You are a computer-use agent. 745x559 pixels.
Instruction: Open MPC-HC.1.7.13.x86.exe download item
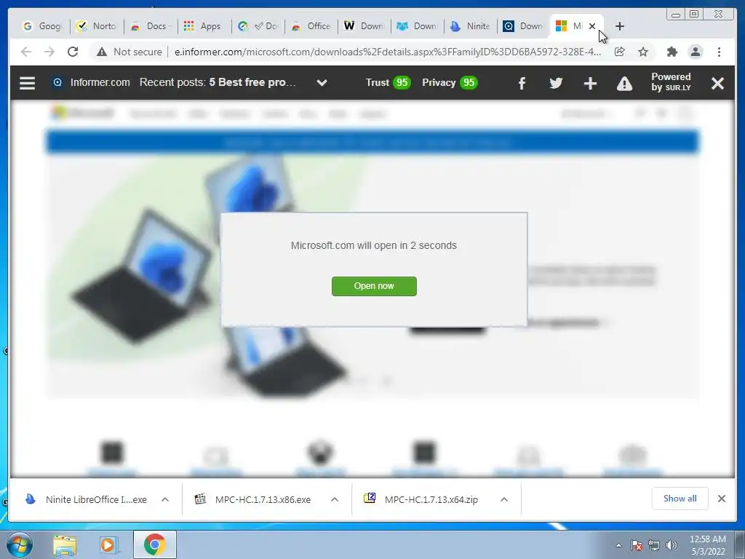252,499
